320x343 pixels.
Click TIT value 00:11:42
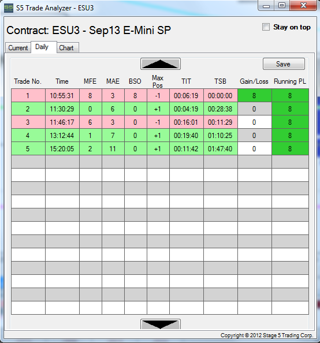click(x=186, y=149)
